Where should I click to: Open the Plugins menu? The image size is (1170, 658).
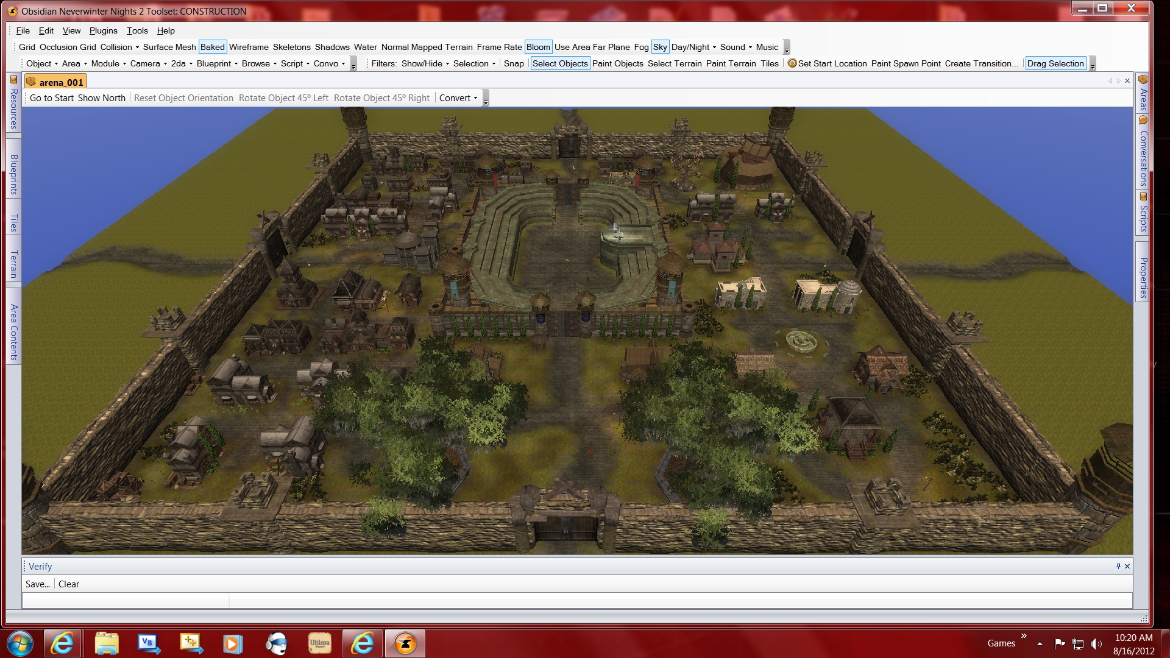tap(103, 30)
